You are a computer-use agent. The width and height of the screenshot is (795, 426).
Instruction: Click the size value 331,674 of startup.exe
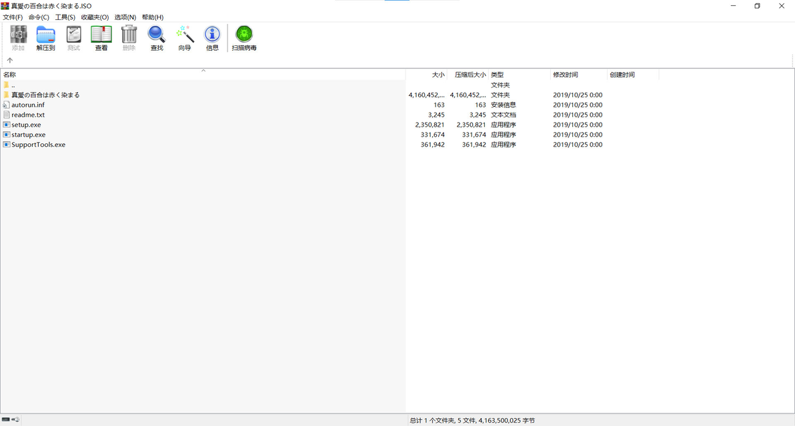click(x=432, y=135)
